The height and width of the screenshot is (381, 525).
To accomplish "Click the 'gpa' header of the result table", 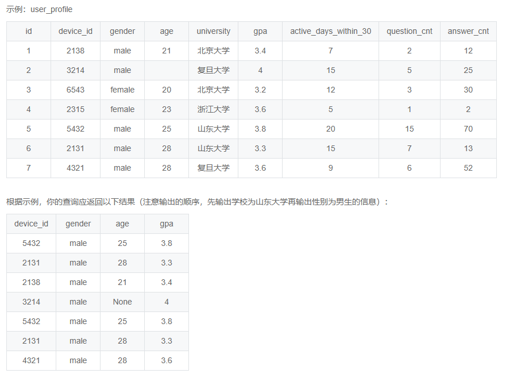I will [167, 224].
